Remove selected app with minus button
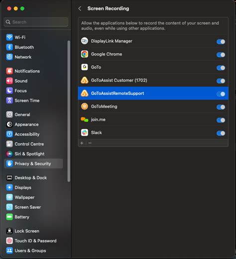 click(x=90, y=143)
